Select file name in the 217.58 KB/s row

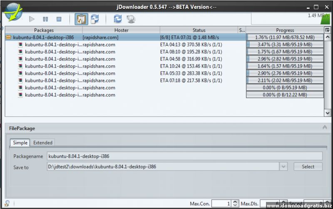[54, 81]
